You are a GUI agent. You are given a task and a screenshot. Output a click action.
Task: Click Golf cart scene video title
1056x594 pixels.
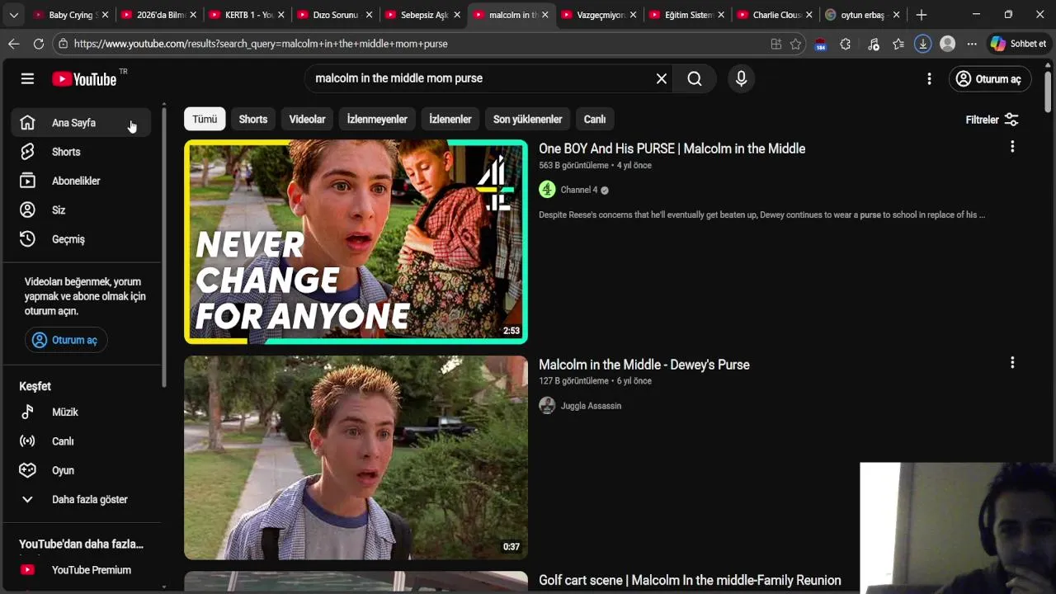pos(690,581)
